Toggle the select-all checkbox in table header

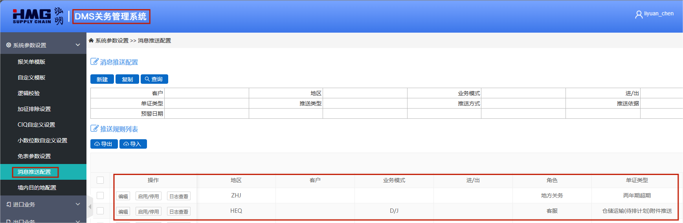(100, 180)
